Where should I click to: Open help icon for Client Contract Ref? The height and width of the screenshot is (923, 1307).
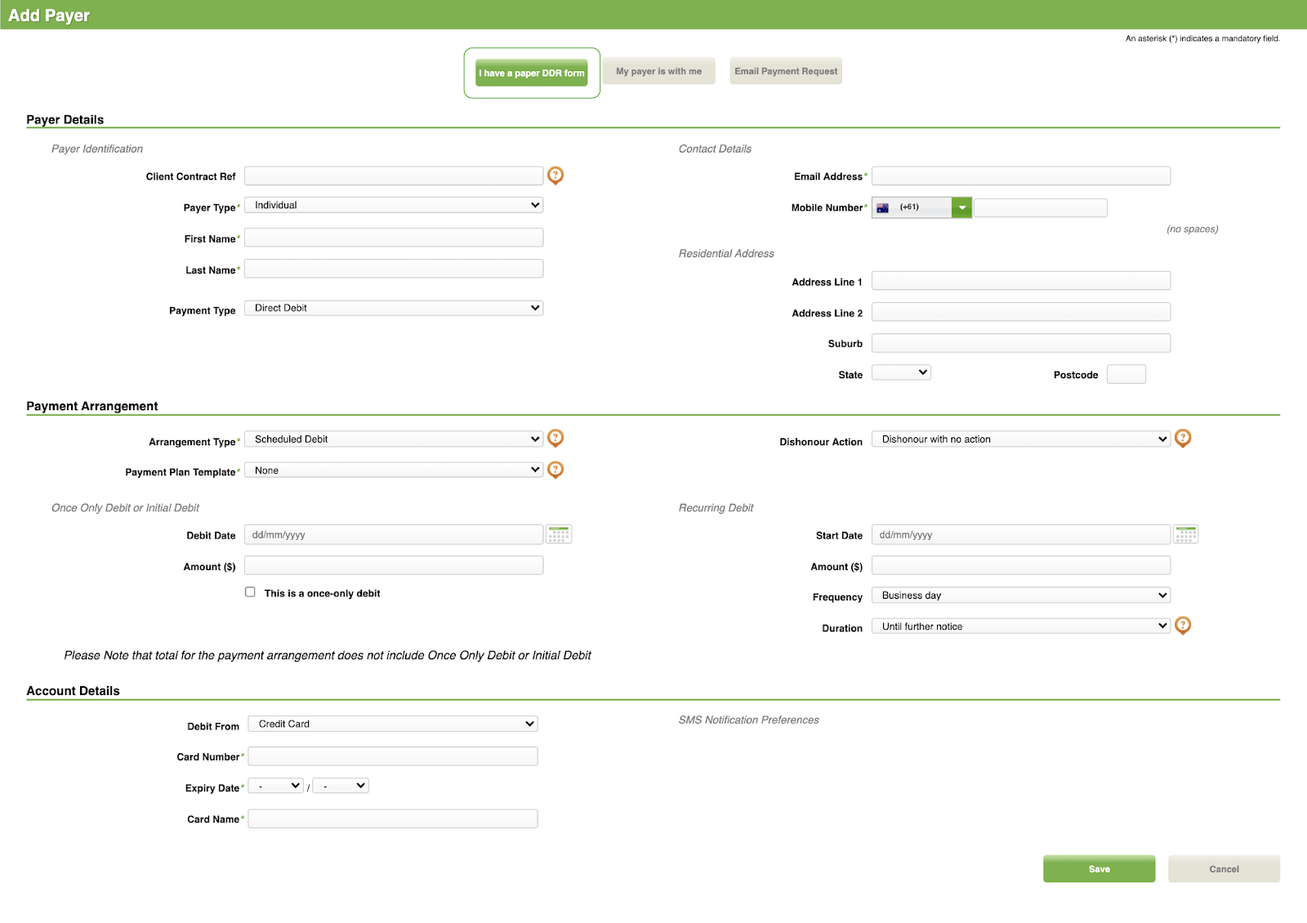(x=555, y=176)
